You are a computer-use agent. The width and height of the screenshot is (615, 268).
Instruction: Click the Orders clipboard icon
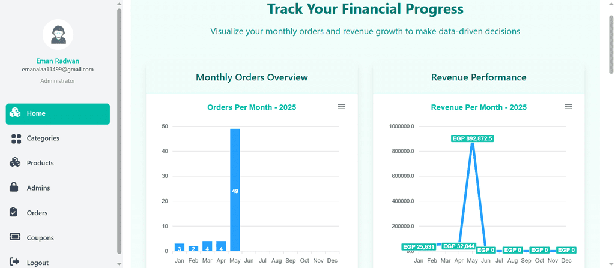pos(13,212)
